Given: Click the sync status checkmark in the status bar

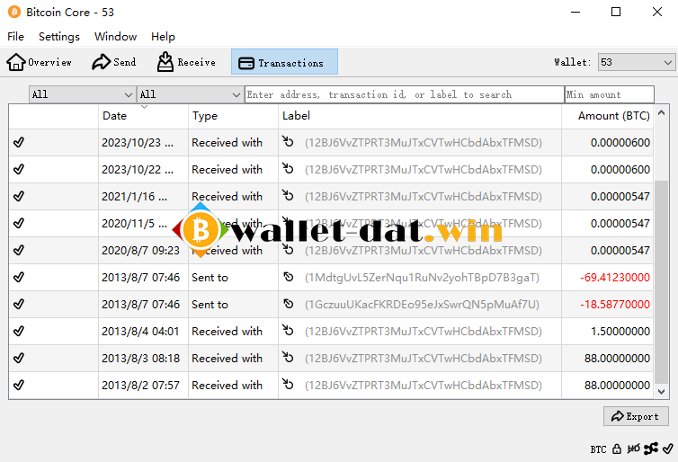Looking at the screenshot, I should (x=668, y=449).
